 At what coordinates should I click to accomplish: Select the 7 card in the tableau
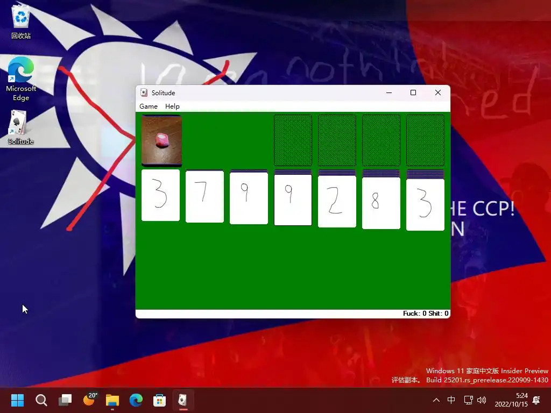pyautogui.click(x=204, y=196)
